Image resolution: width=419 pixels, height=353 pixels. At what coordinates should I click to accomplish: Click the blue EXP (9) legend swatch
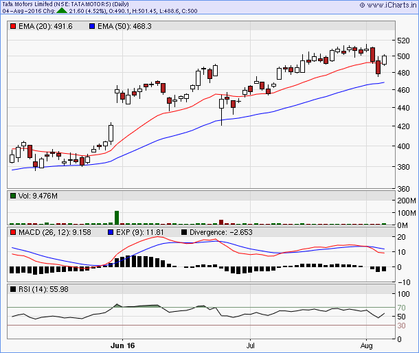(x=111, y=232)
